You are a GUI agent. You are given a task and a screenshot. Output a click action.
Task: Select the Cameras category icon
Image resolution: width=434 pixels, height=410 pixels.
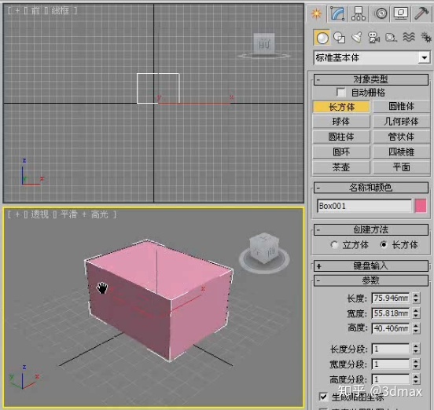373,38
